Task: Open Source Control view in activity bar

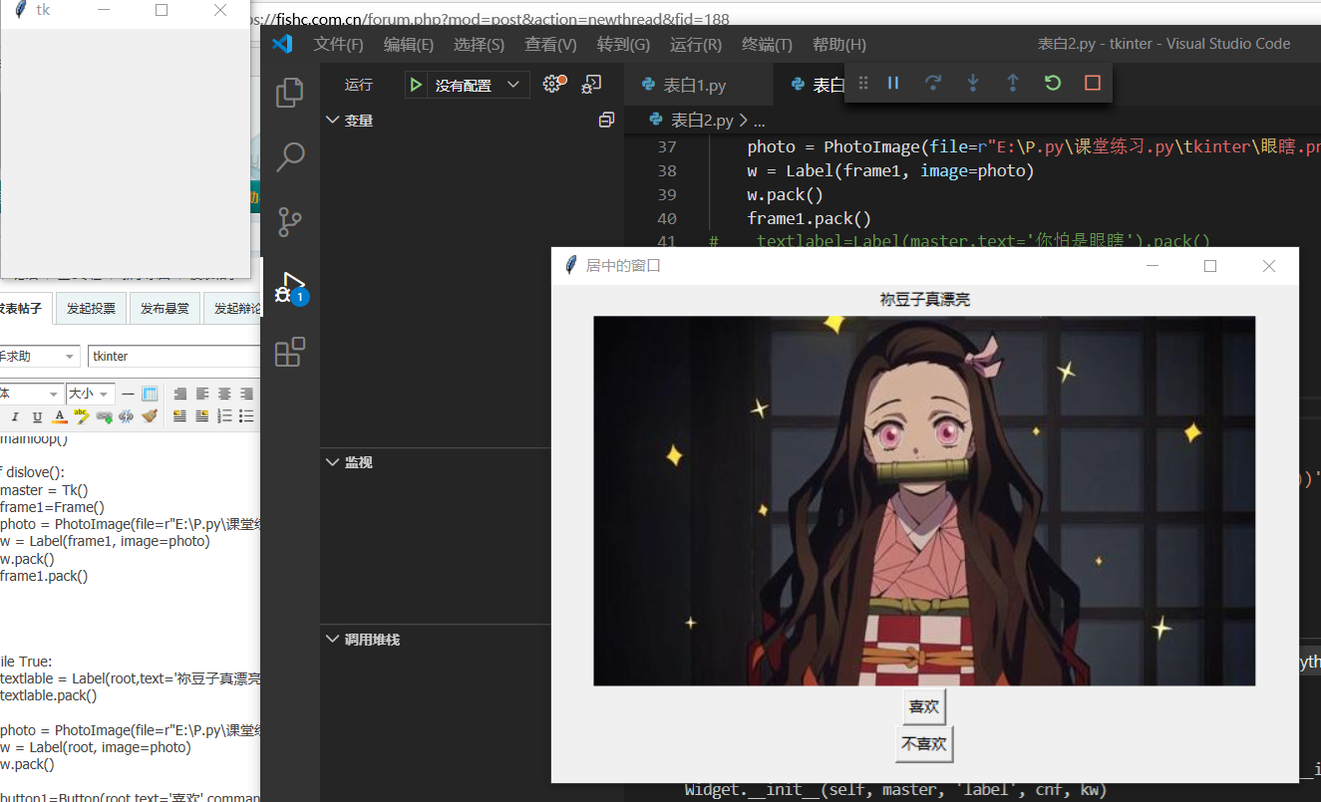Action: point(290,221)
